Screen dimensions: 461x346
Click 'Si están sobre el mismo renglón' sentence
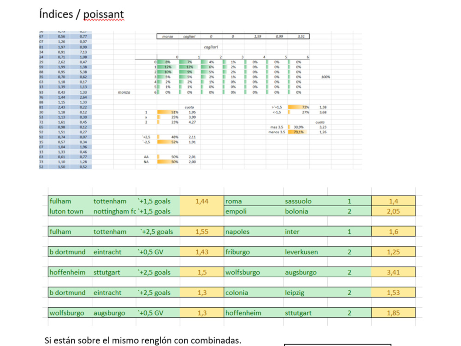click(143, 340)
